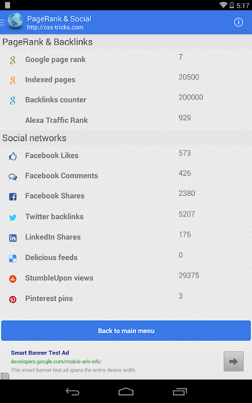Tap the Facebook Shares logo icon

tap(13, 197)
